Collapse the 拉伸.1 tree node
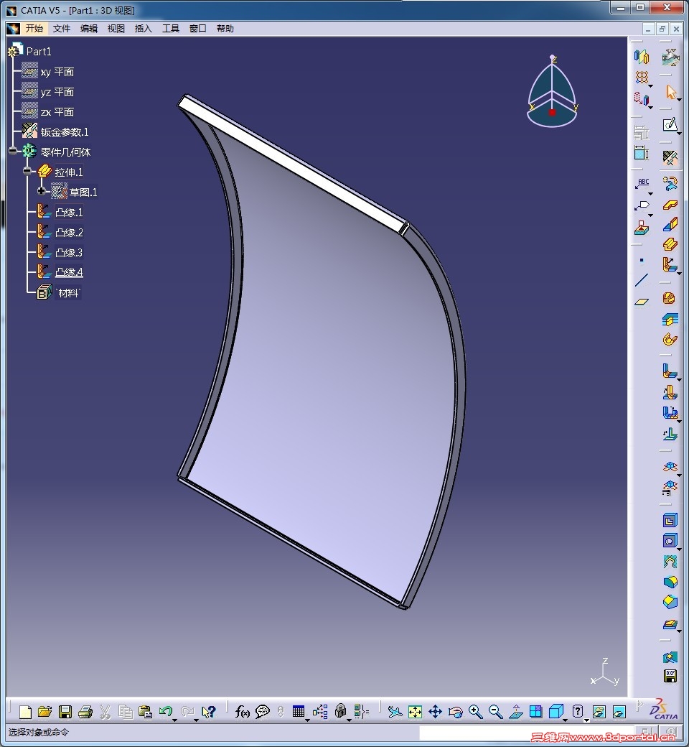This screenshot has height=747, width=689. point(27,170)
